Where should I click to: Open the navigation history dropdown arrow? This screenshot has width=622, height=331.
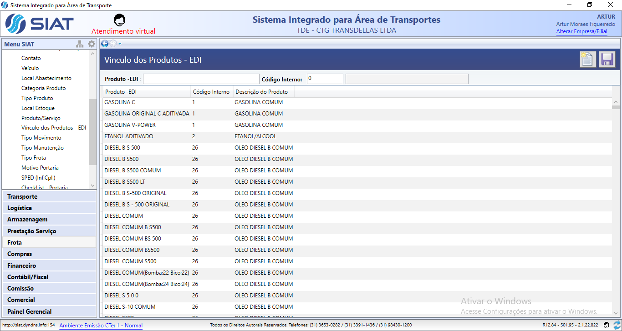pos(120,44)
